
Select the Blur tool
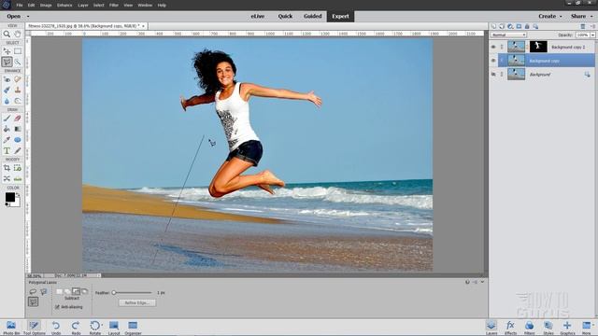coord(7,101)
